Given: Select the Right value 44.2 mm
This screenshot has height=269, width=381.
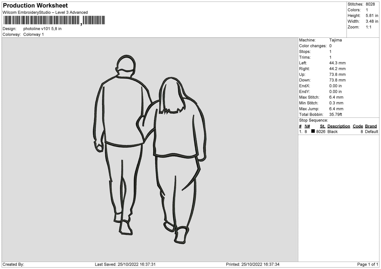Looking at the screenshot, I should click(337, 69).
